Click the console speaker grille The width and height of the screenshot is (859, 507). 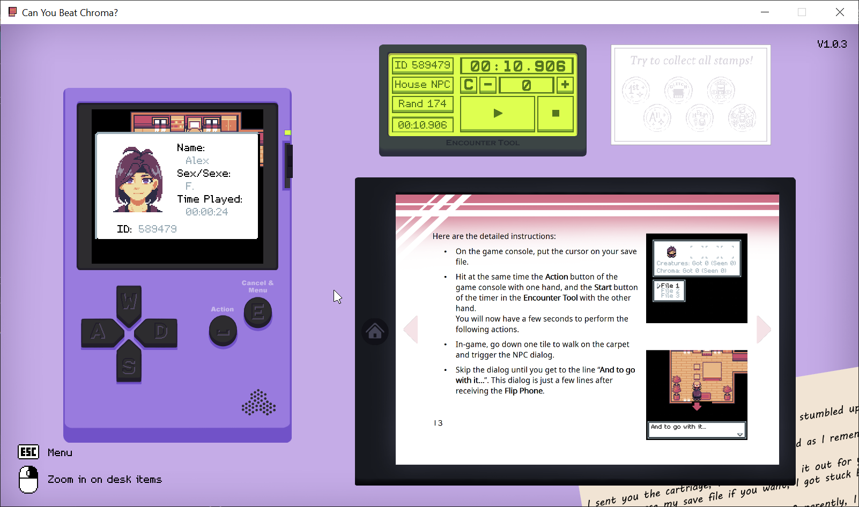(x=258, y=402)
